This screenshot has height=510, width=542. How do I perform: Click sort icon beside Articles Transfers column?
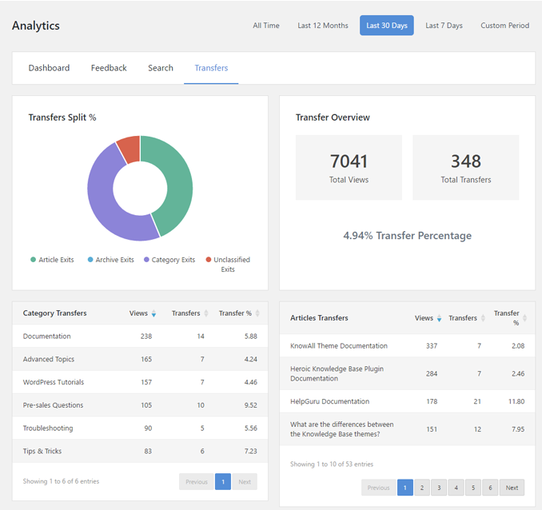tap(483, 318)
